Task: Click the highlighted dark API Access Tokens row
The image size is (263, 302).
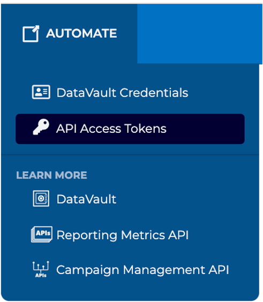Action: pos(130,129)
